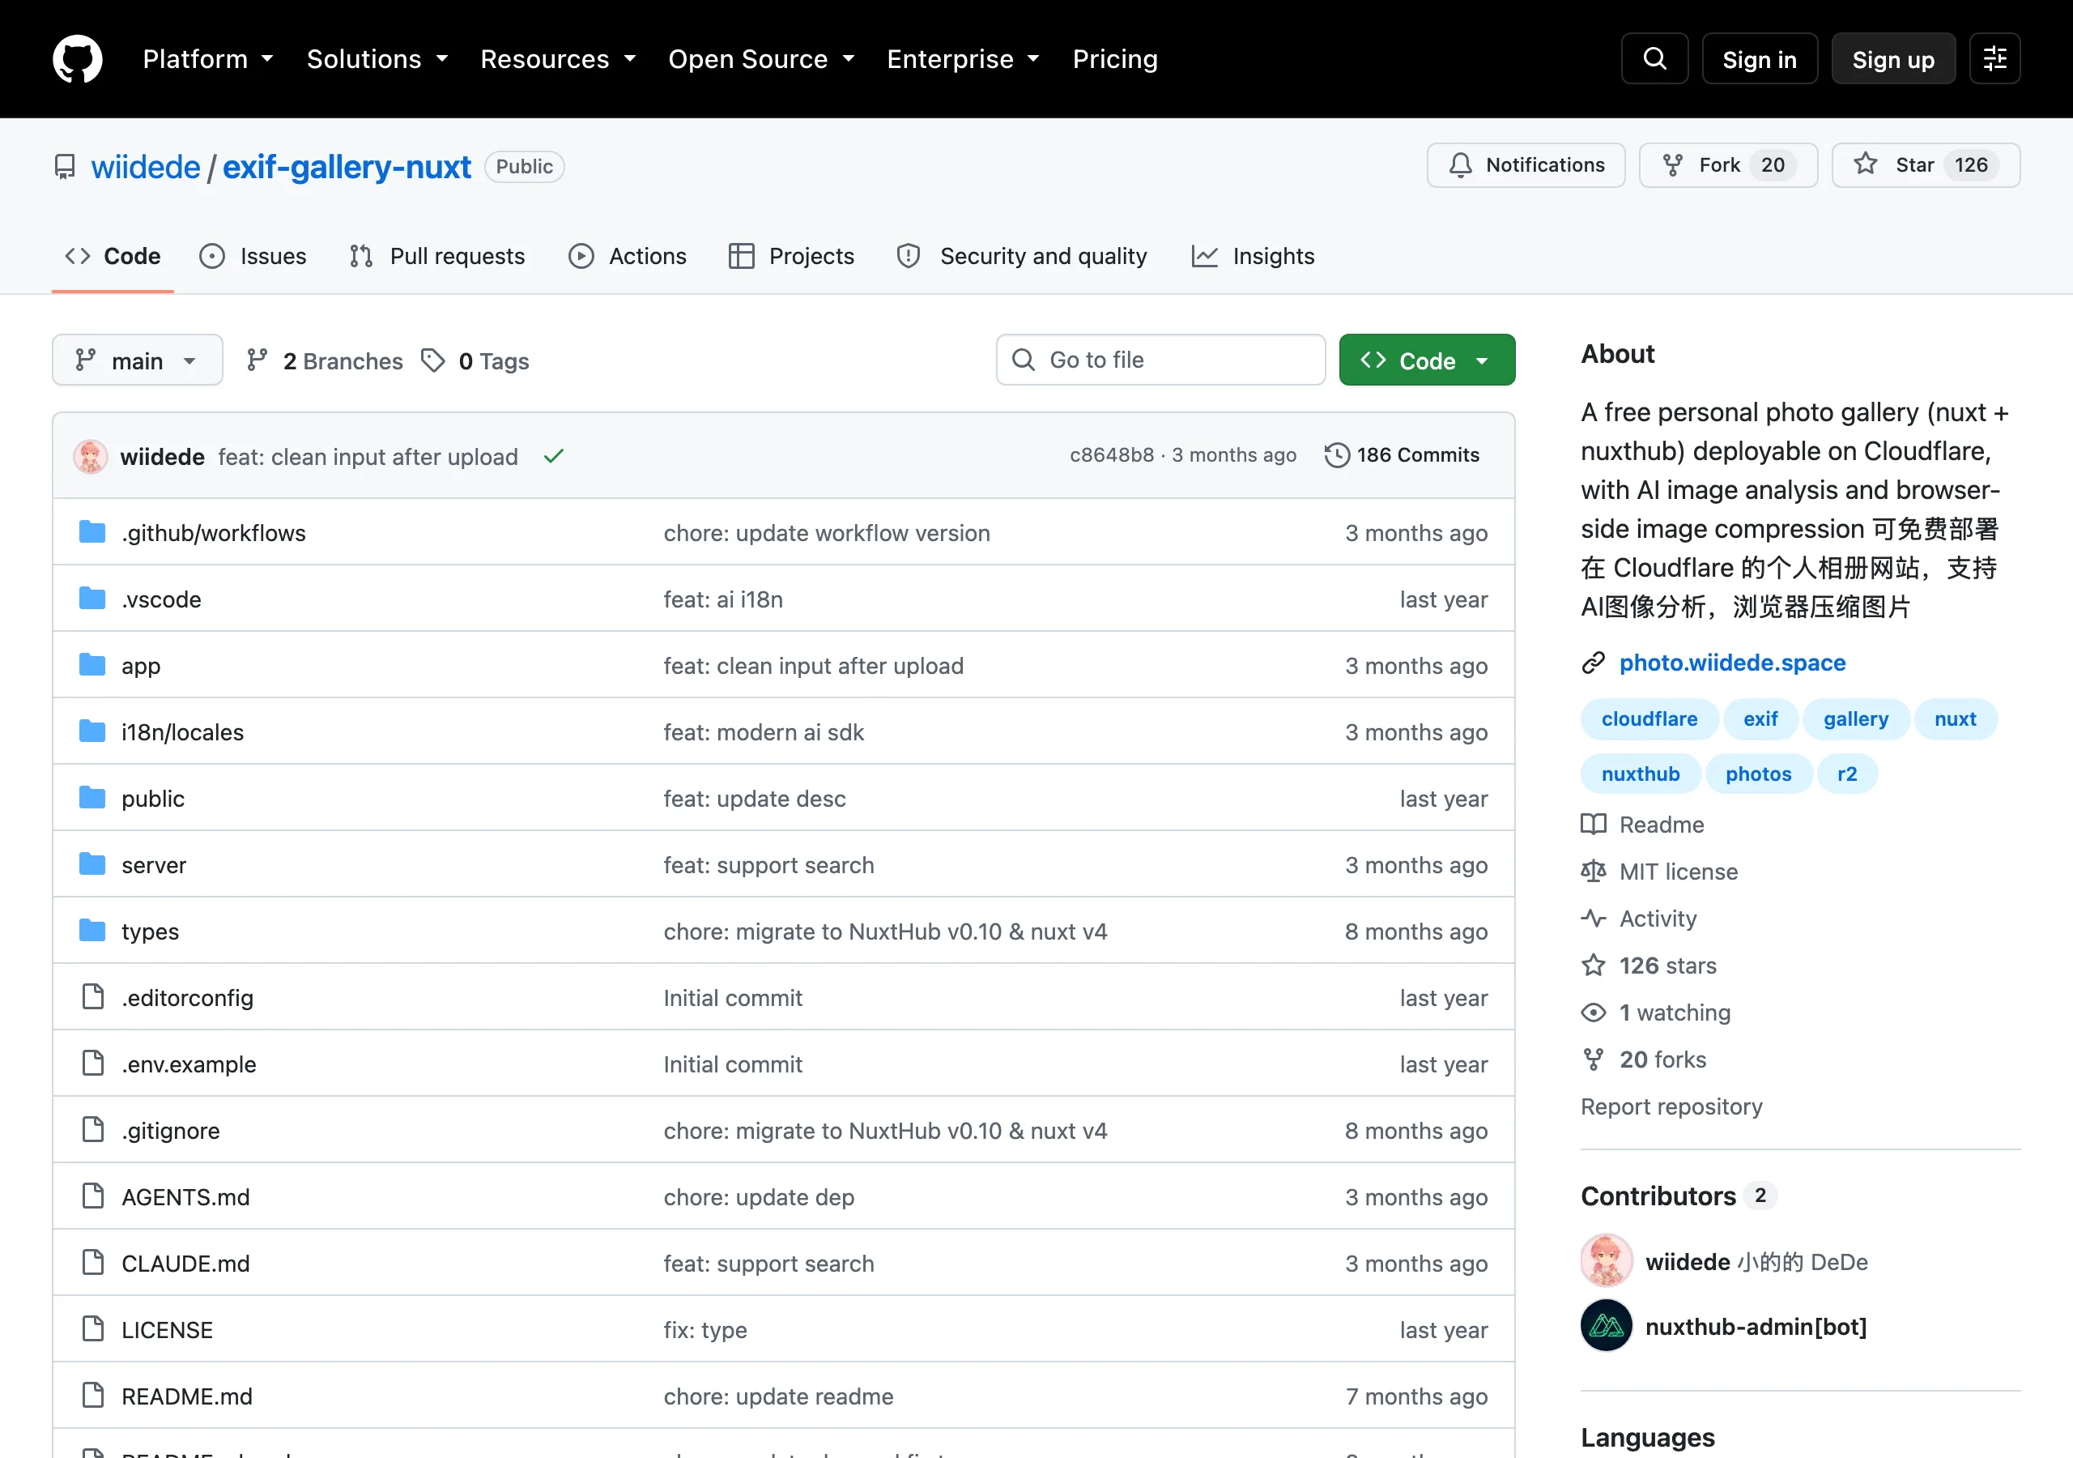This screenshot has height=1458, width=2073.
Task: Expand the Platform menu
Action: [209, 58]
